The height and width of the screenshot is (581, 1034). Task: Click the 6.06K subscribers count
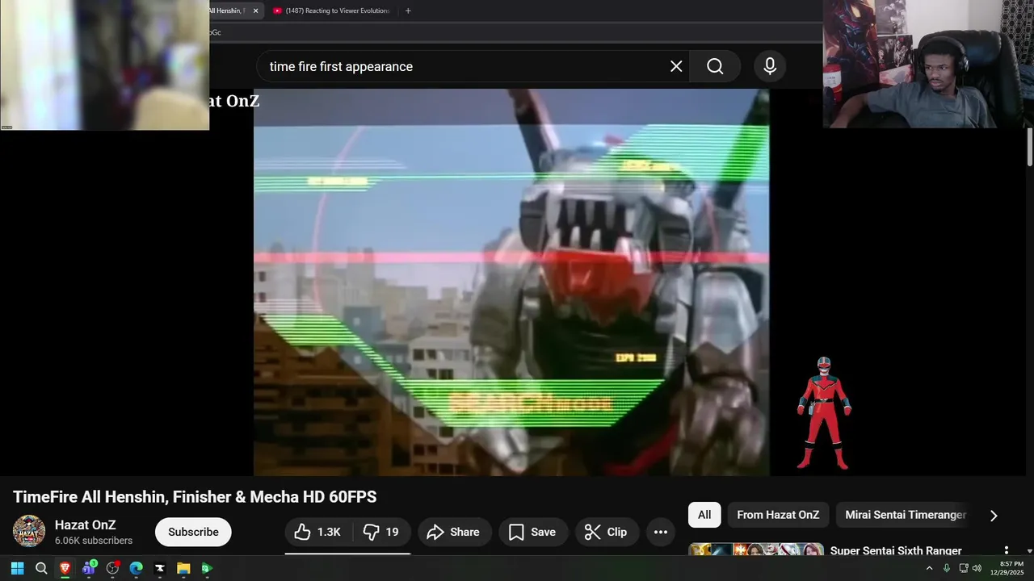coord(94,541)
